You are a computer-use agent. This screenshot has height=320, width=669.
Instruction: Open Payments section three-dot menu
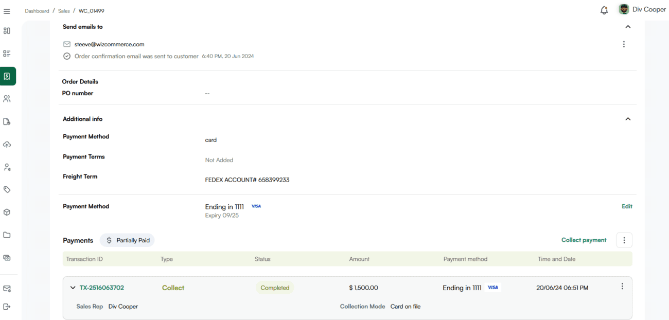tap(624, 240)
